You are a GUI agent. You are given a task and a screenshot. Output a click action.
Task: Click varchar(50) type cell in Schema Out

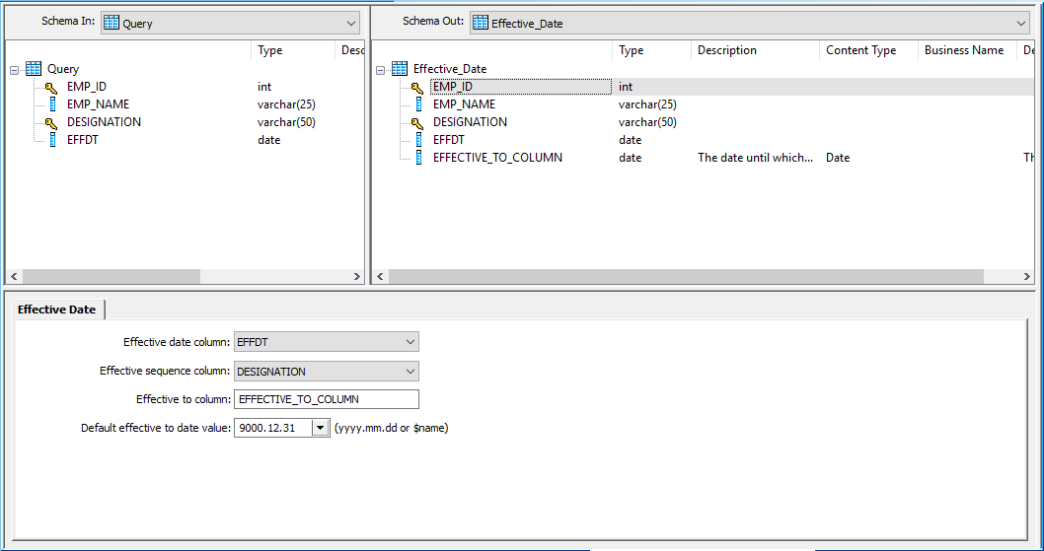(647, 122)
